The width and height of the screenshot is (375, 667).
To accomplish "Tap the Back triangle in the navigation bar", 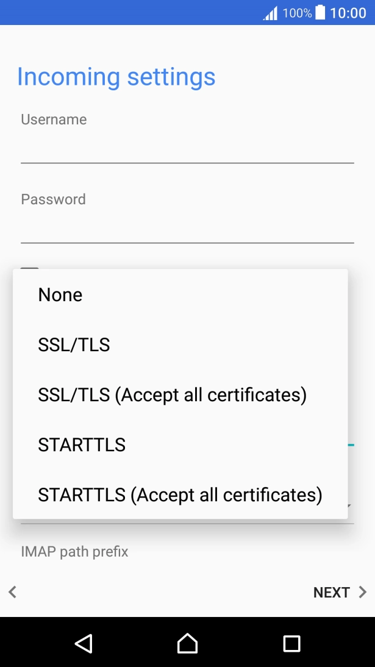I will tap(84, 643).
